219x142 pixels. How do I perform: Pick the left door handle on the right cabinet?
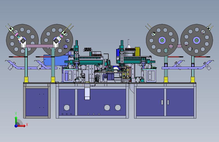162,102
